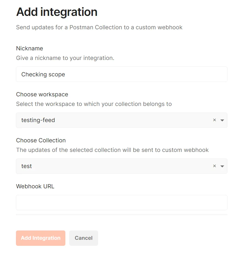Clear the selected test collection
This screenshot has width=250, height=254.
pyautogui.click(x=215, y=166)
